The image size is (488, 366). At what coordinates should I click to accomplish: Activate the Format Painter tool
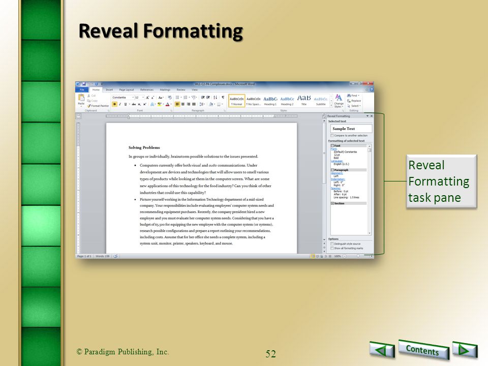point(98,106)
